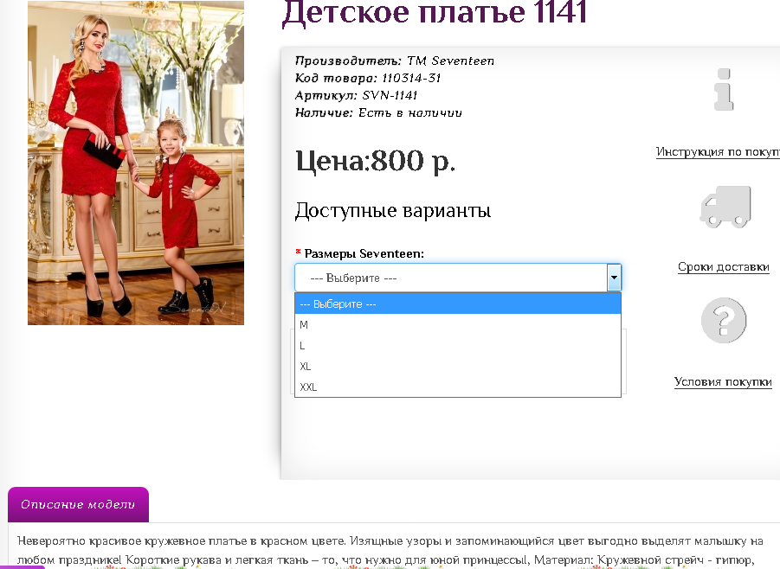Click the photo of the red dresses
Viewport: 780px width, 569px height.
[135, 163]
